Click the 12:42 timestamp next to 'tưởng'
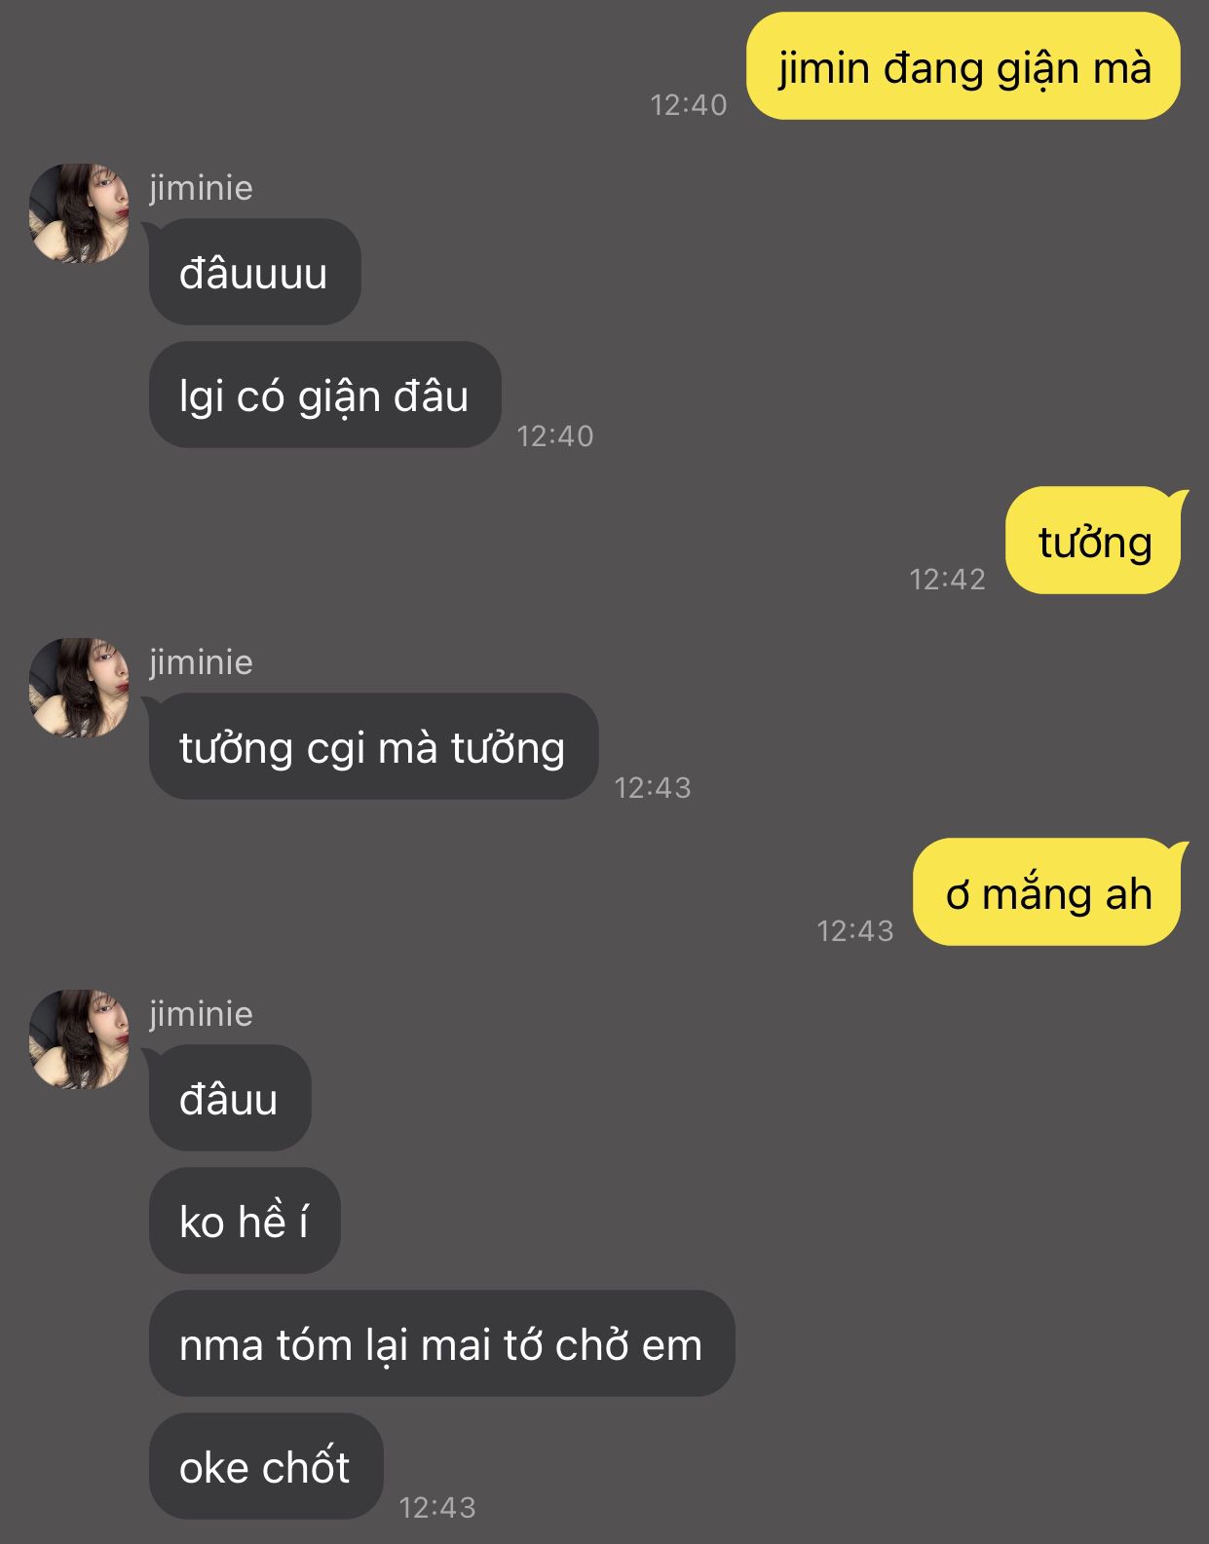 tap(947, 579)
